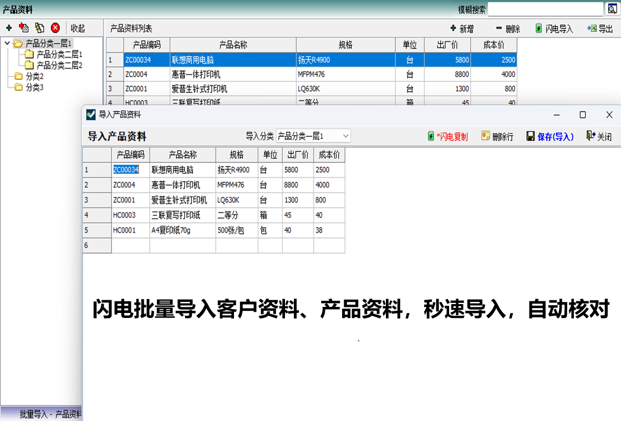This screenshot has height=421, width=621.
Task: Switch to the 批量导入 - 产品资料 tab
Action: [50, 414]
